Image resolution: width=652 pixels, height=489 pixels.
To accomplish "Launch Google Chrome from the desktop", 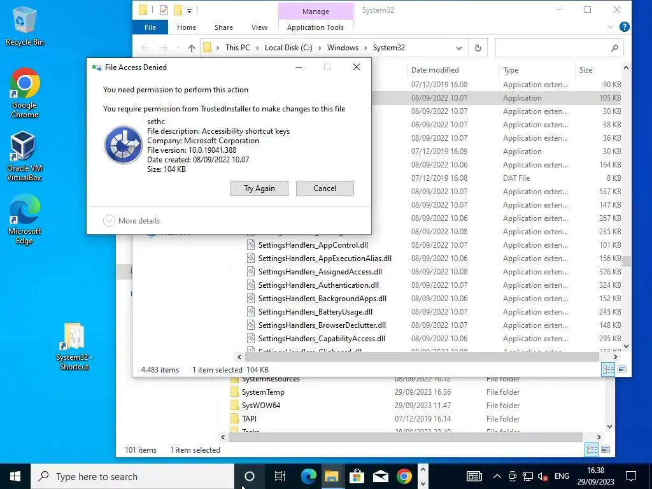I will (x=25, y=93).
